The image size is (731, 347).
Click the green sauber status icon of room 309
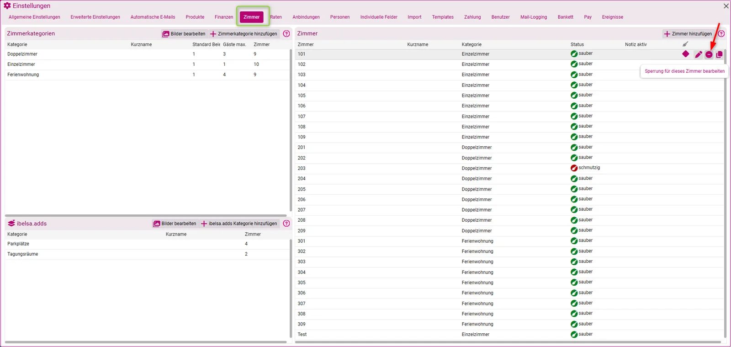tap(574, 324)
